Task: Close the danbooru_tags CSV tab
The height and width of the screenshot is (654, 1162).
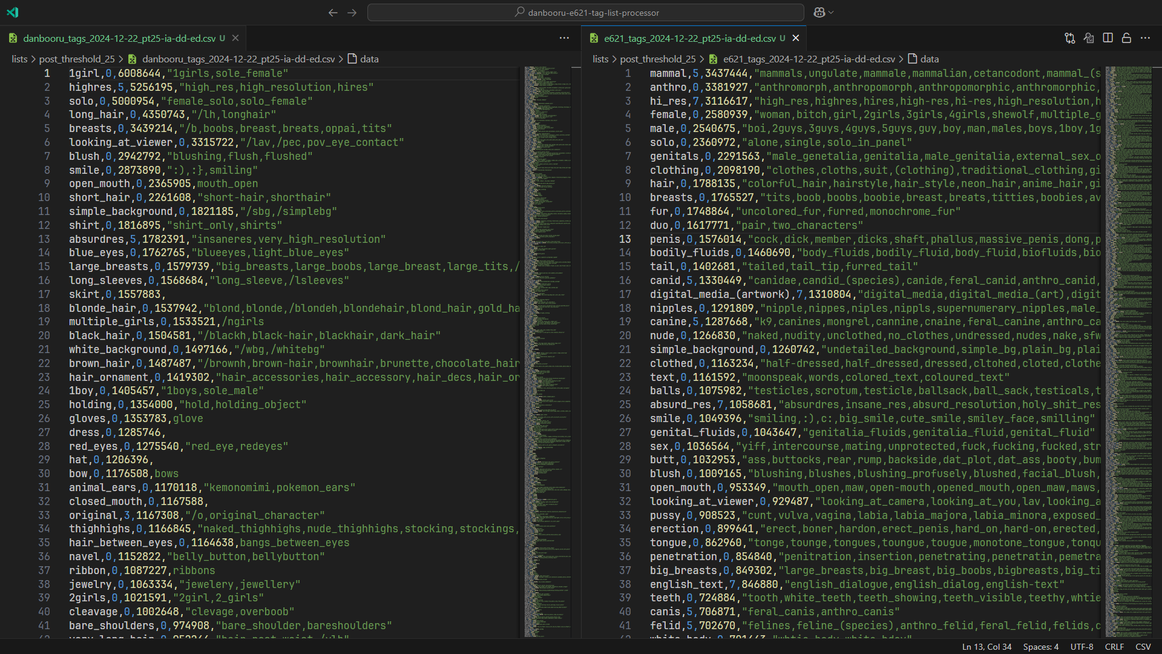Action: [235, 38]
